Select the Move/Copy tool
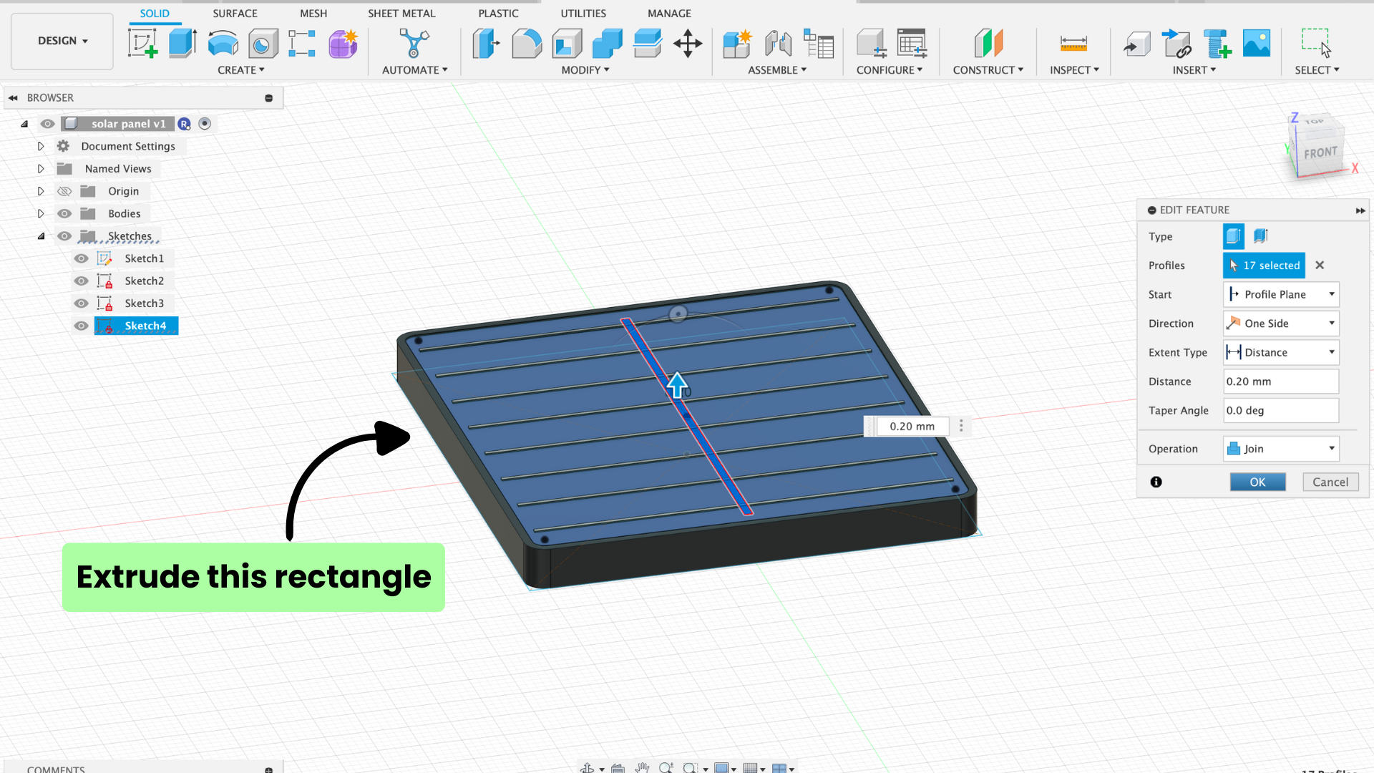The width and height of the screenshot is (1374, 773). click(x=688, y=43)
